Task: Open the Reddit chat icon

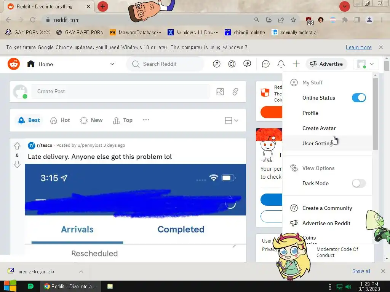Action: 265,64
